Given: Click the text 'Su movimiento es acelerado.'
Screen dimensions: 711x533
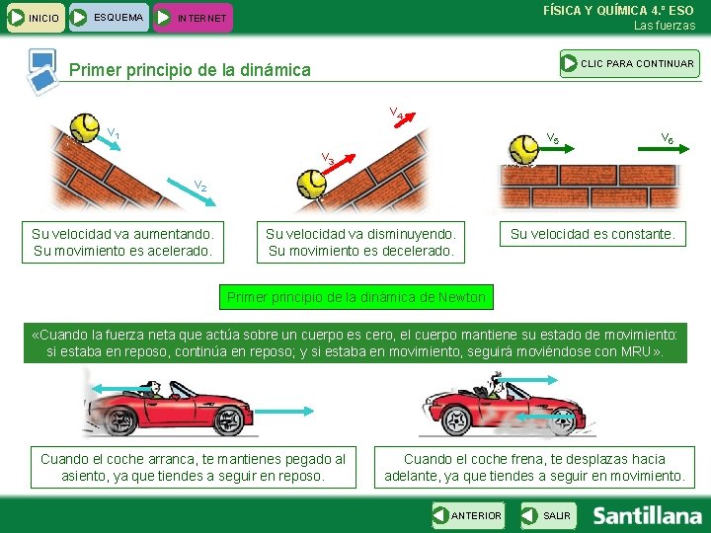Looking at the screenshot, I should point(122,251).
